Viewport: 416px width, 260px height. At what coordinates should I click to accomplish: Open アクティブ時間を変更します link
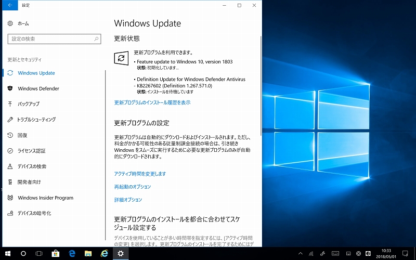tap(140, 174)
